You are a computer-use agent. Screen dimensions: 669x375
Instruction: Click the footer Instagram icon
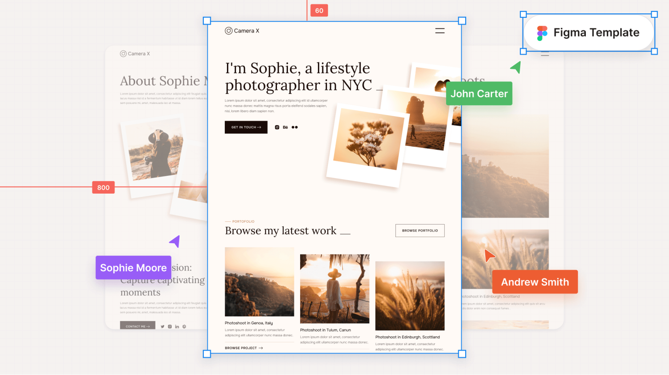point(169,326)
